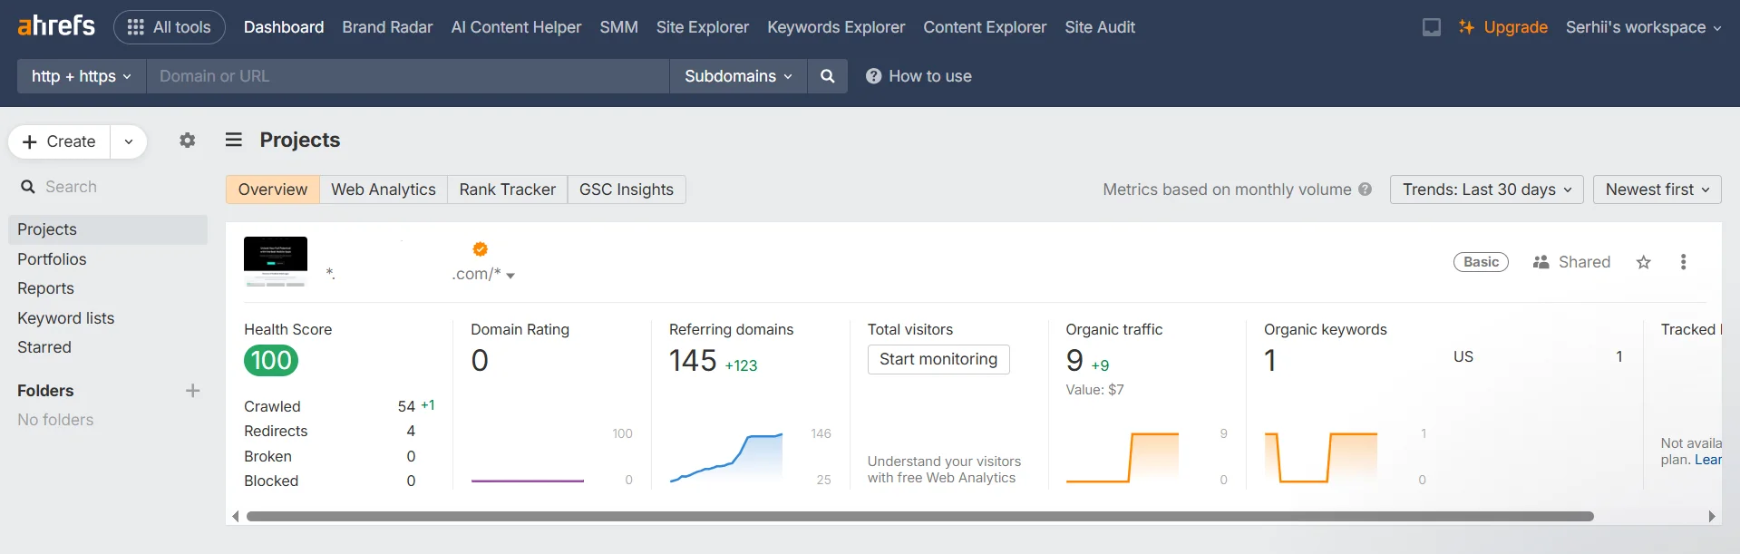The image size is (1740, 554).
Task: Open the project three-dot menu
Action: (1683, 262)
